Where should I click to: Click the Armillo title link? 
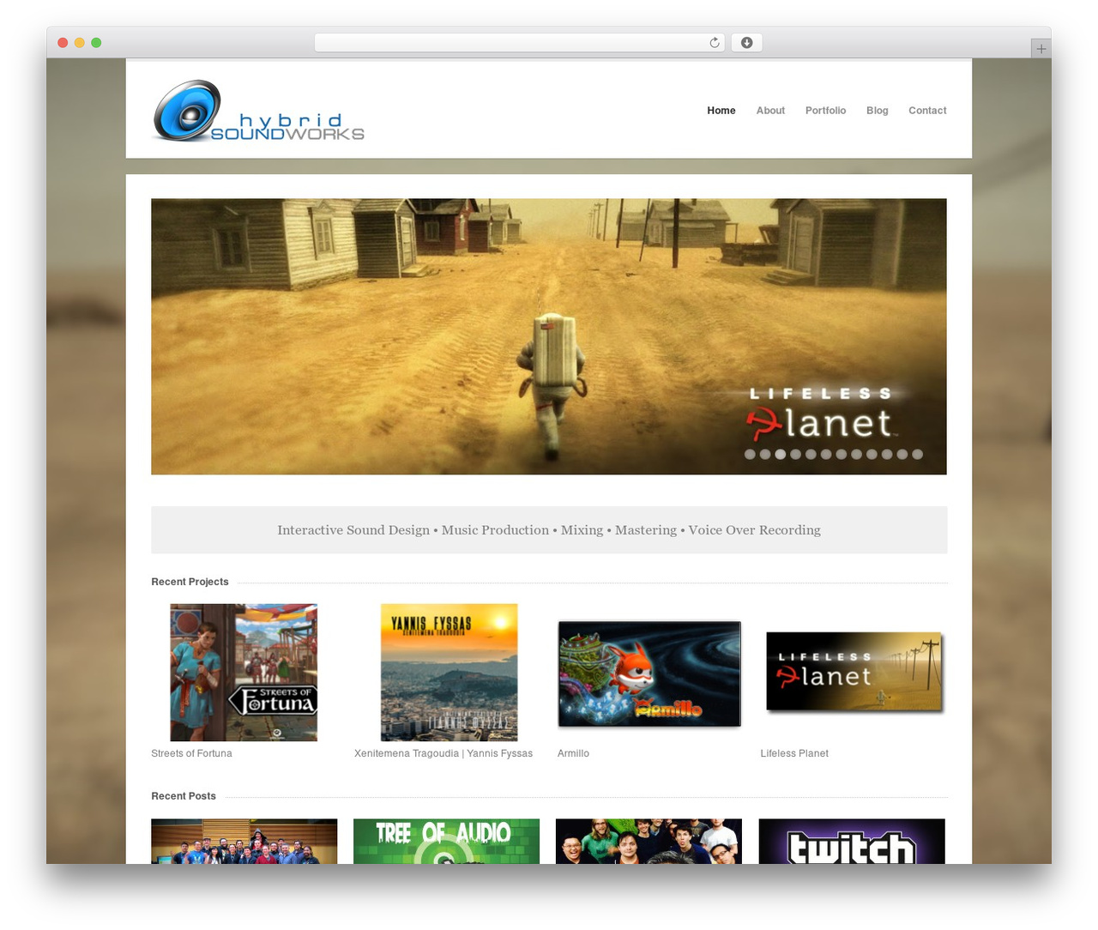pos(573,753)
